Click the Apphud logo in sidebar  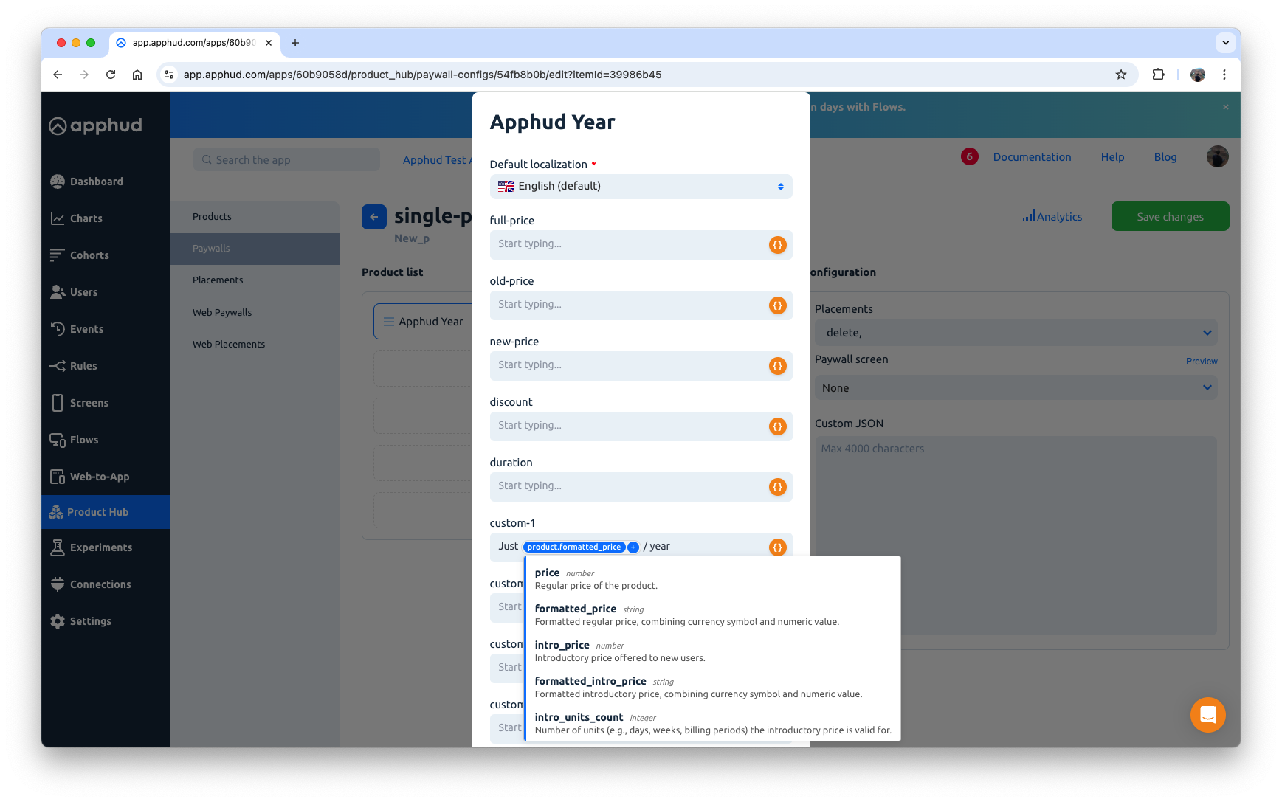point(95,125)
